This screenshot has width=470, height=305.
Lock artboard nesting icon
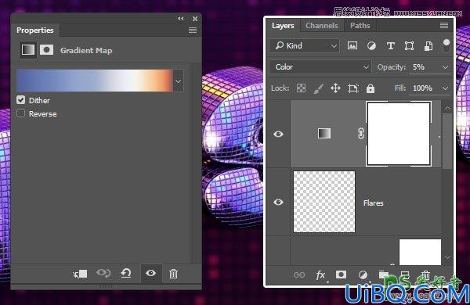click(352, 88)
